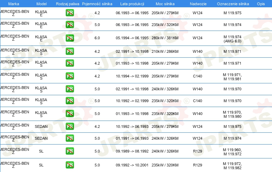The width and height of the screenshot is (272, 172).
Task: Select the date range 10.1992 -> 06.1993
Action: tap(132, 126)
